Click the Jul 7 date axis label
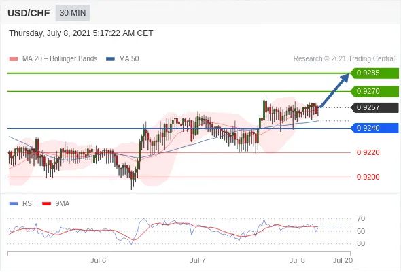The height and width of the screenshot is (272, 401). point(197,260)
